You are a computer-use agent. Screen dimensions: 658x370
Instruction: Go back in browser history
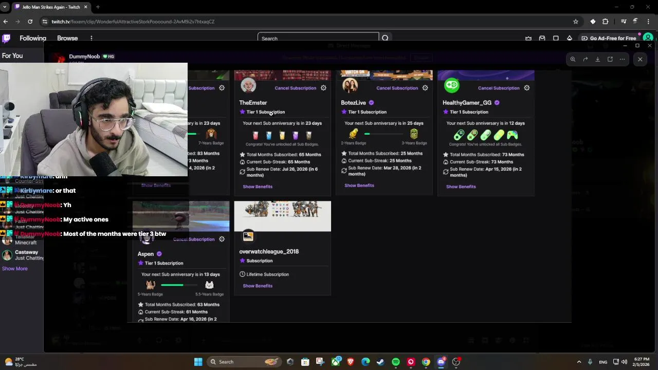tap(6, 22)
